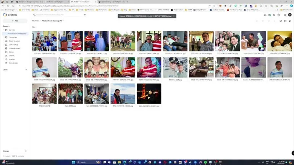Open File Explorer from the taskbar
This screenshot has height=165, width=294.
point(120,162)
